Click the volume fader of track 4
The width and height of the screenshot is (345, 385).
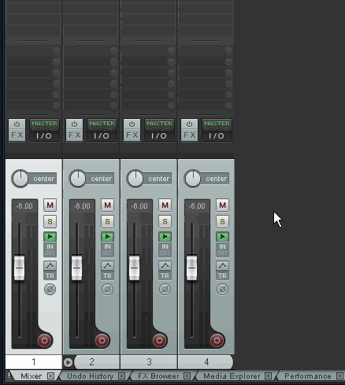191,268
